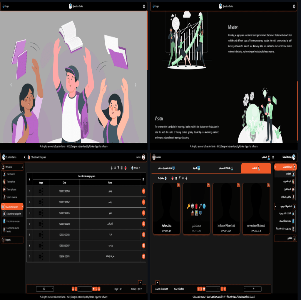Collapse the المستخدمين sidebar group
The height and width of the screenshot is (300, 301).
pyautogui.click(x=285, y=167)
